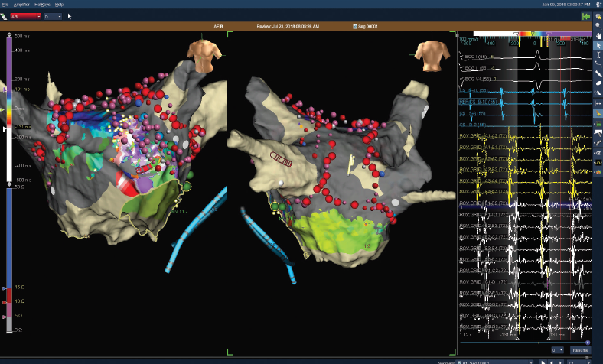Click the 10 Ω red impedance marker

5,303
